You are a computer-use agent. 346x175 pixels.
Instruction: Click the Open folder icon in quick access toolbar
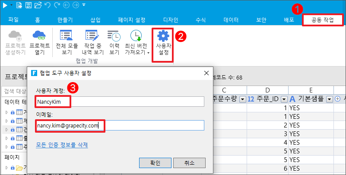(38, 5)
